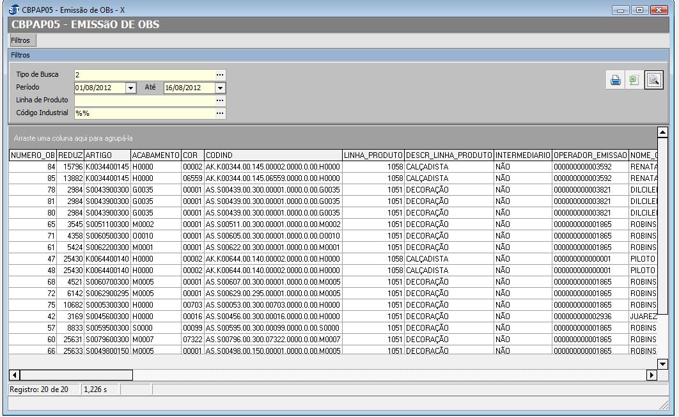Expand the Até end date dropdown
679x417 pixels.
[x=220, y=88]
